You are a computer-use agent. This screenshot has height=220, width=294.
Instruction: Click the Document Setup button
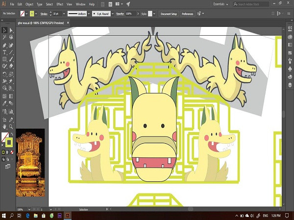169,14
